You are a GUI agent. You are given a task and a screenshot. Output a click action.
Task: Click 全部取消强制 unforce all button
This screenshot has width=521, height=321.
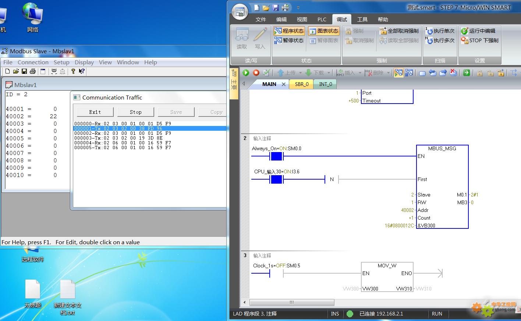pyautogui.click(x=399, y=31)
